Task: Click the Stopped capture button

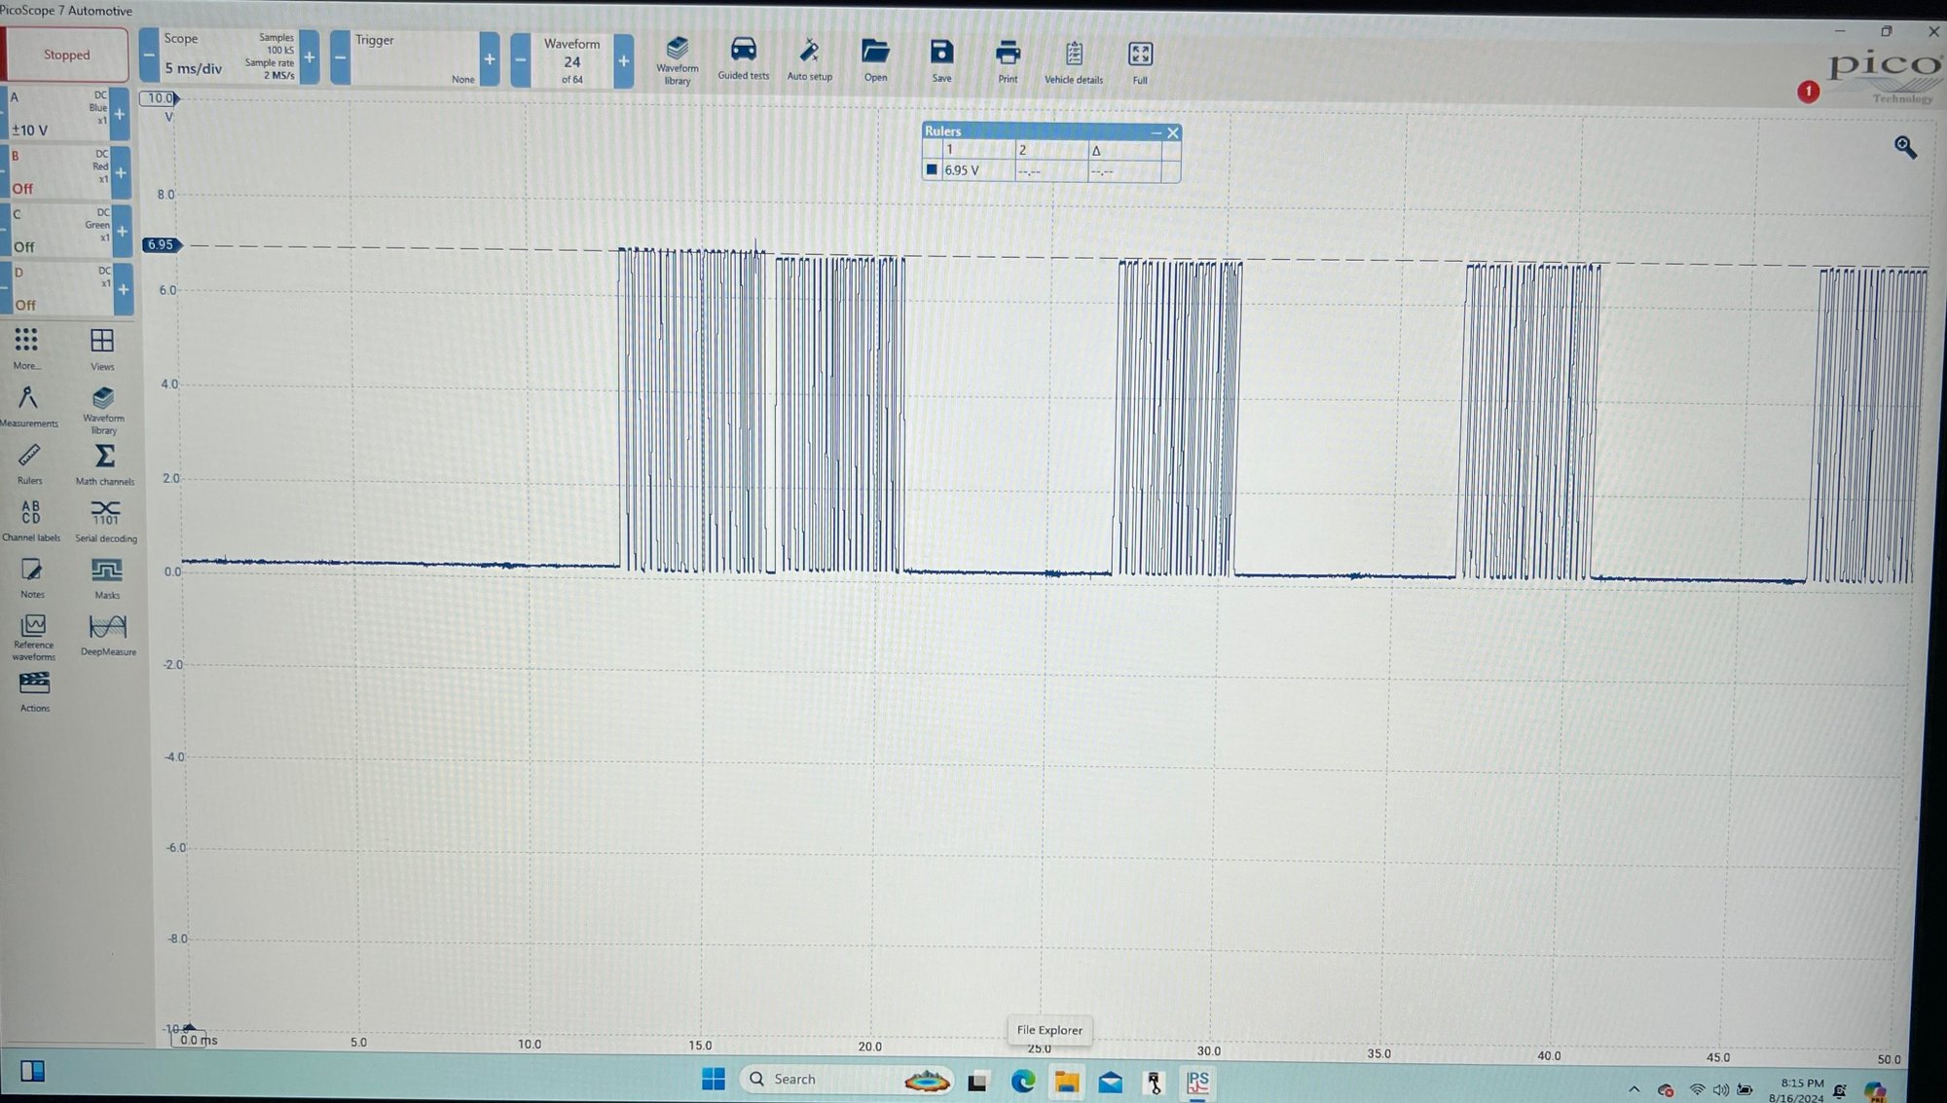Action: 66,55
